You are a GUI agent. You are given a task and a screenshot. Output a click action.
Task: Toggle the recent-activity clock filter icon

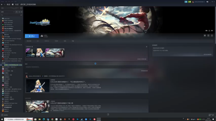click(x=19, y=12)
